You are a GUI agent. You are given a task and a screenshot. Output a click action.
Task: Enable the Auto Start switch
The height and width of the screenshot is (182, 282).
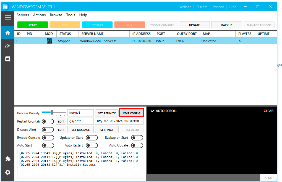48,145
